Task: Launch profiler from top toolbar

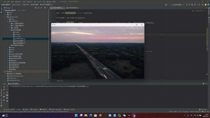Action: [x=195, y=5]
